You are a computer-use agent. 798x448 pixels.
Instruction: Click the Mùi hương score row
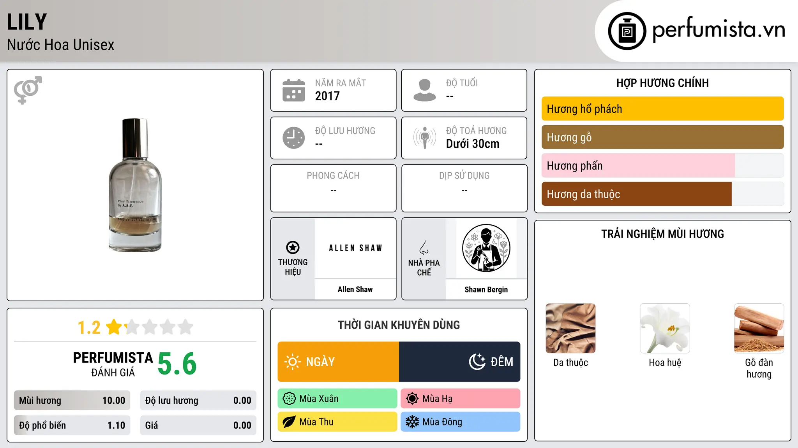[72, 401]
